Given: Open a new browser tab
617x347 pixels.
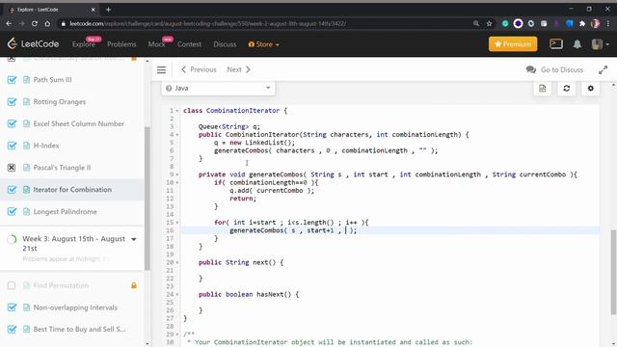Looking at the screenshot, I should pos(108,10).
